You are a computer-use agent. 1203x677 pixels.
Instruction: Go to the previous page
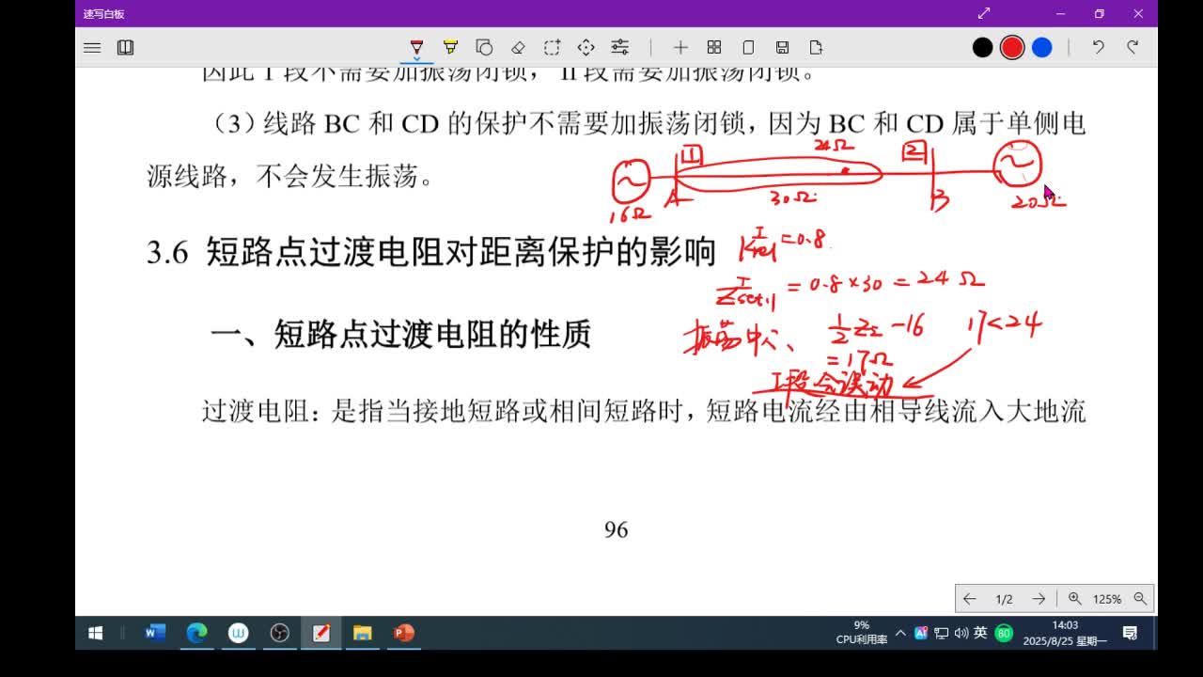point(970,599)
